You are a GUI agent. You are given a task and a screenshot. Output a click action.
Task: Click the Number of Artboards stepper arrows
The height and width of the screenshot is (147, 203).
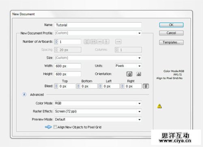click(56, 42)
